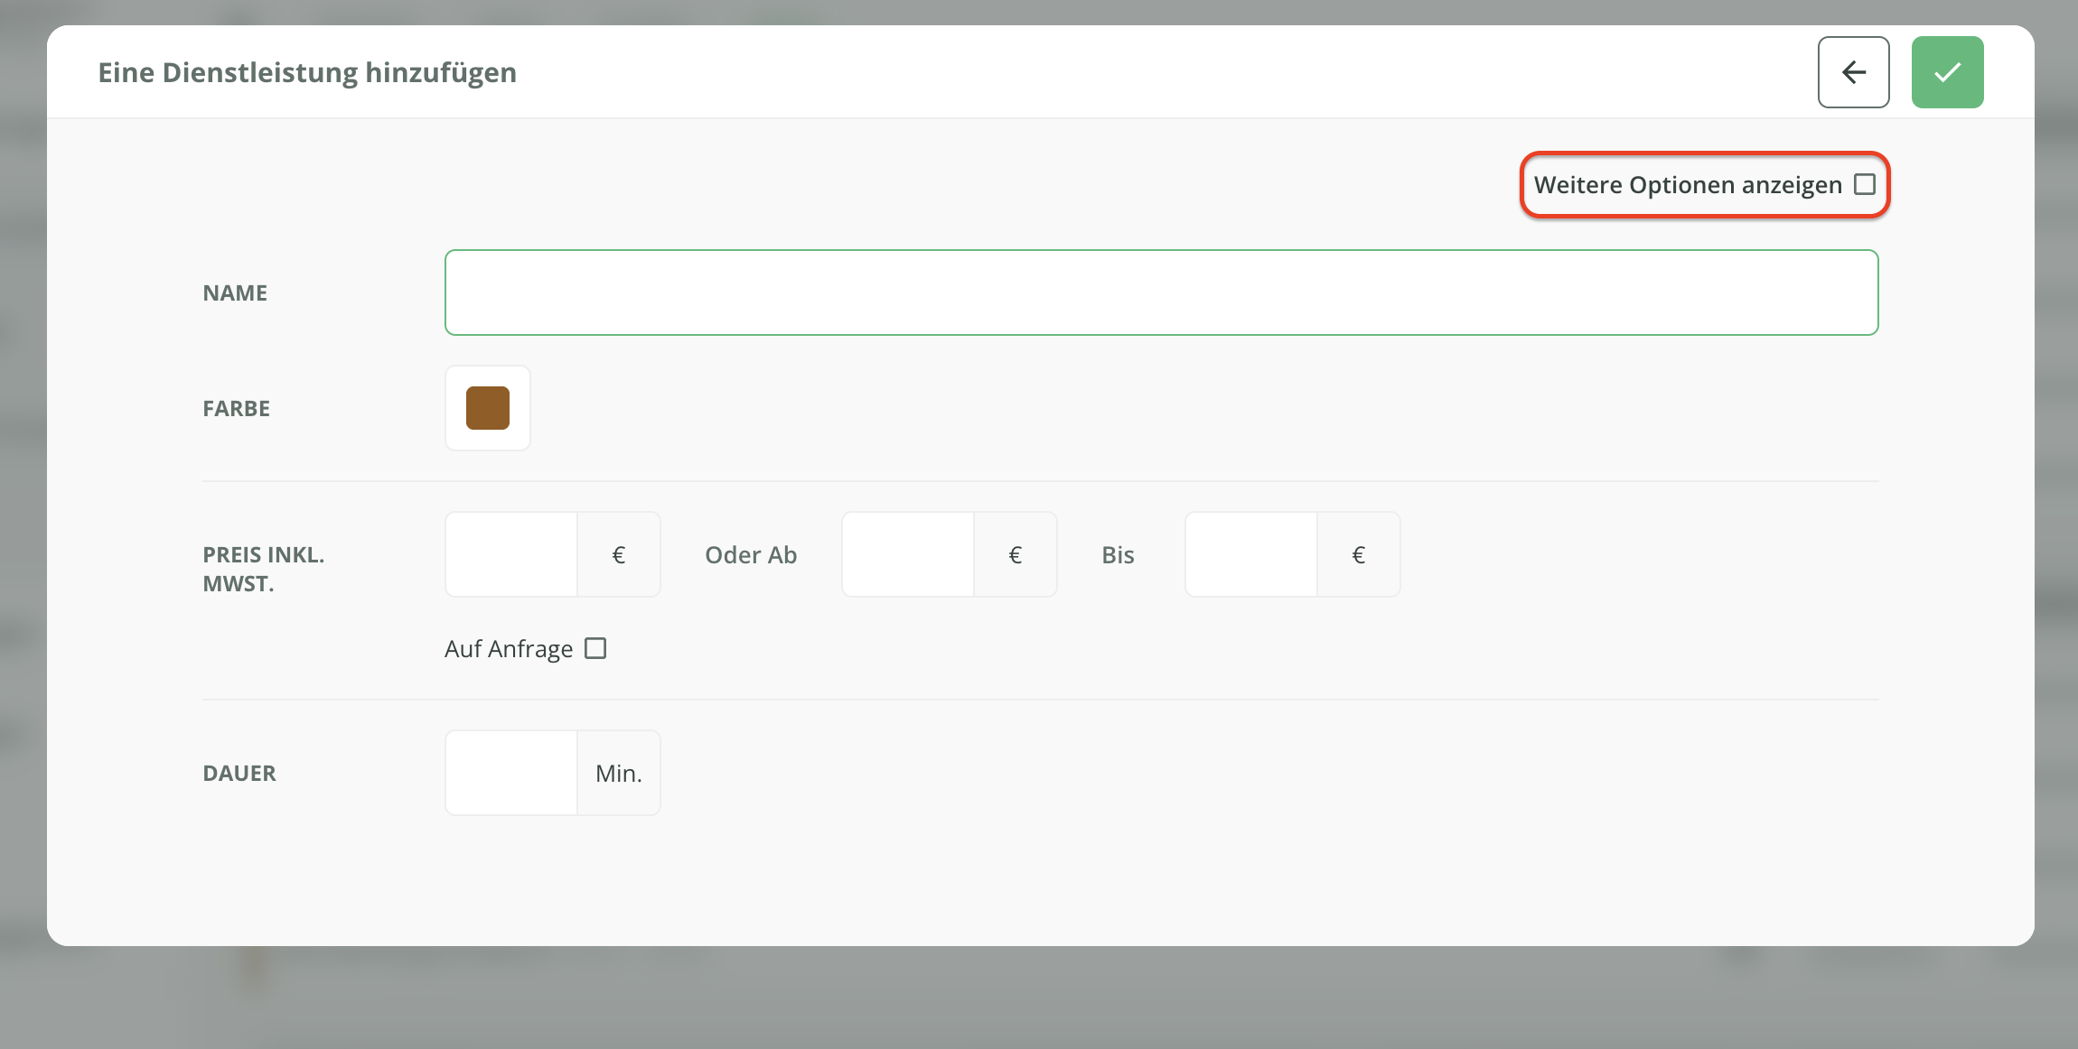Screen dimensions: 2078x1049
Task: Click the Min. unit label
Action: click(x=619, y=773)
